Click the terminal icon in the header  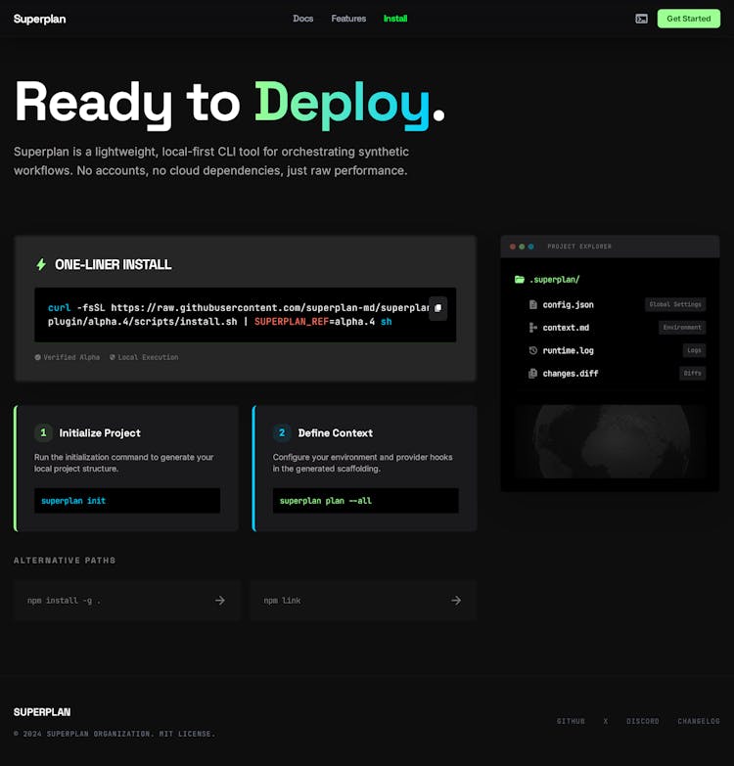641,19
